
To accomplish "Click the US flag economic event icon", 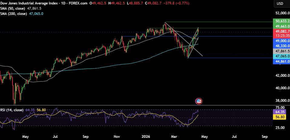I will (x=199, y=101).
